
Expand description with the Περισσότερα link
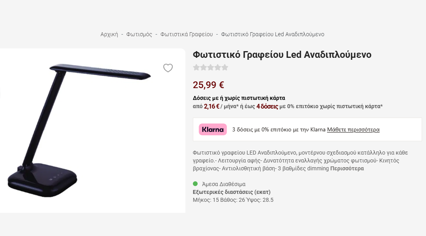click(347, 168)
